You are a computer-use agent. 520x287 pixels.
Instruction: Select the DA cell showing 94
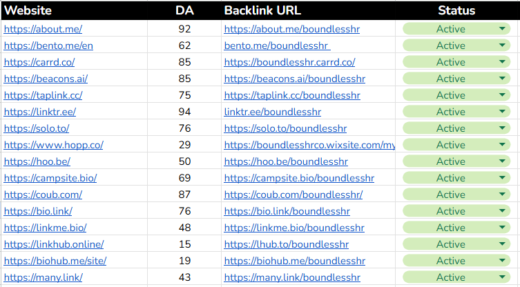click(184, 112)
